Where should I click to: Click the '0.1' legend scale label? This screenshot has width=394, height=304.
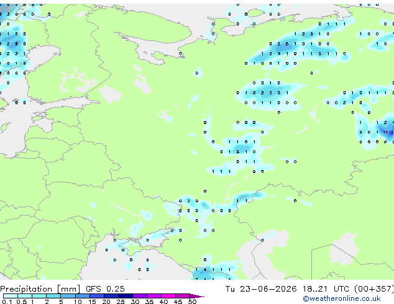(x=7, y=302)
